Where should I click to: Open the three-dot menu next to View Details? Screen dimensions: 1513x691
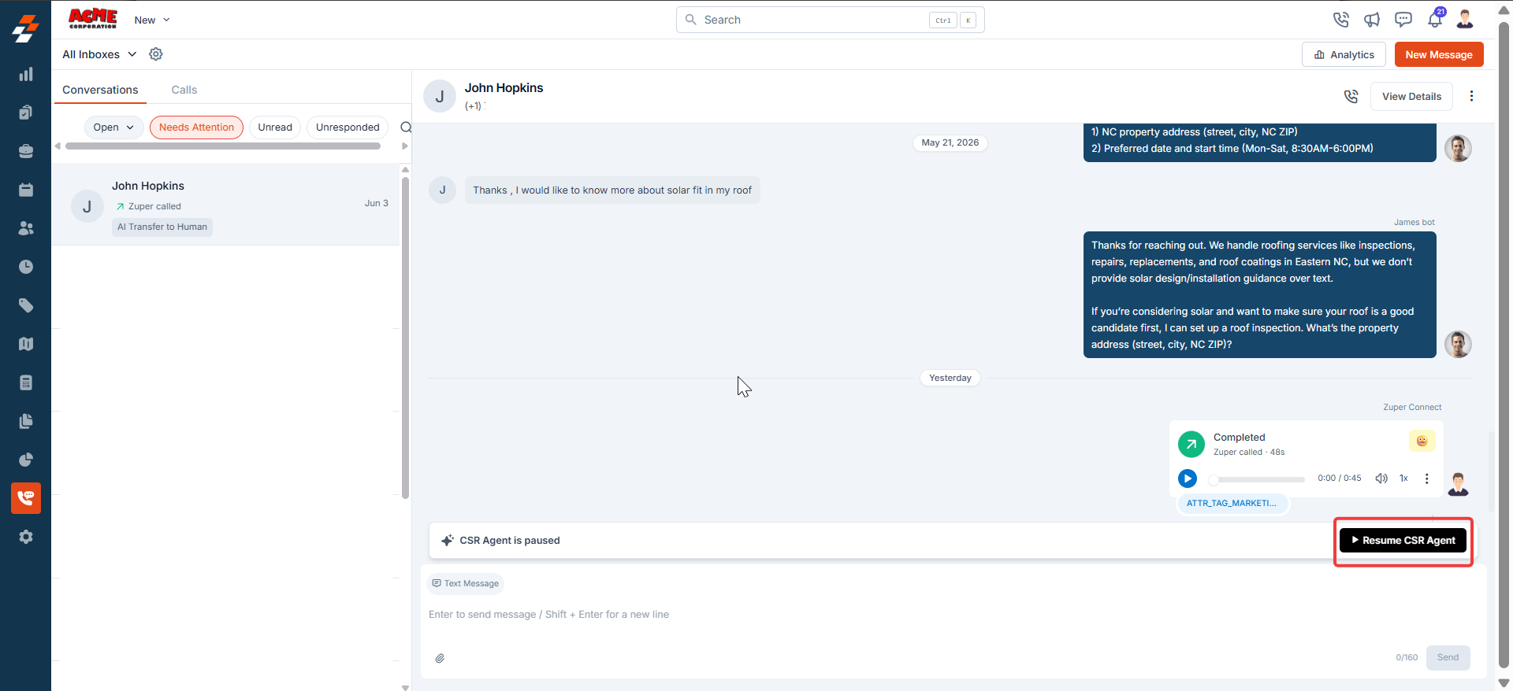click(x=1471, y=96)
